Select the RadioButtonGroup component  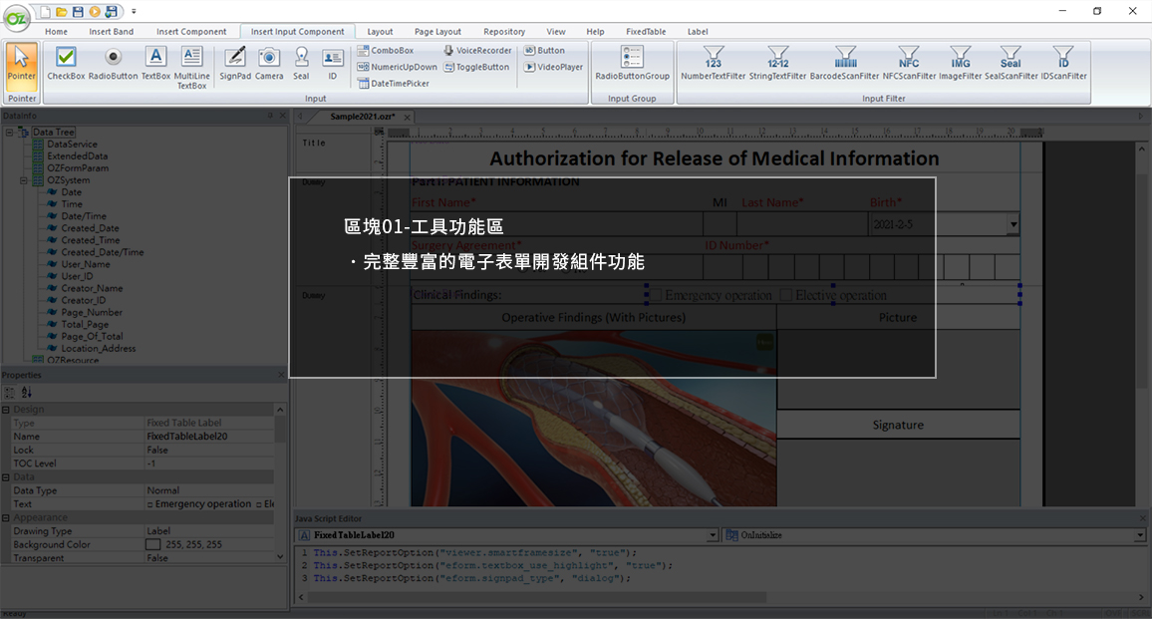tap(632, 64)
